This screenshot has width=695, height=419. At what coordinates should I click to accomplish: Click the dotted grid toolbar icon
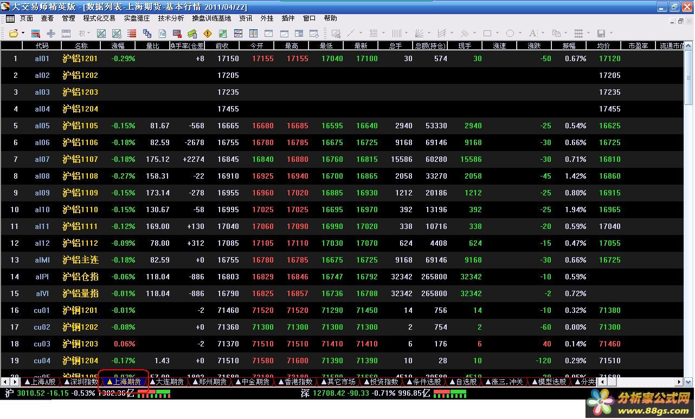(x=578, y=34)
